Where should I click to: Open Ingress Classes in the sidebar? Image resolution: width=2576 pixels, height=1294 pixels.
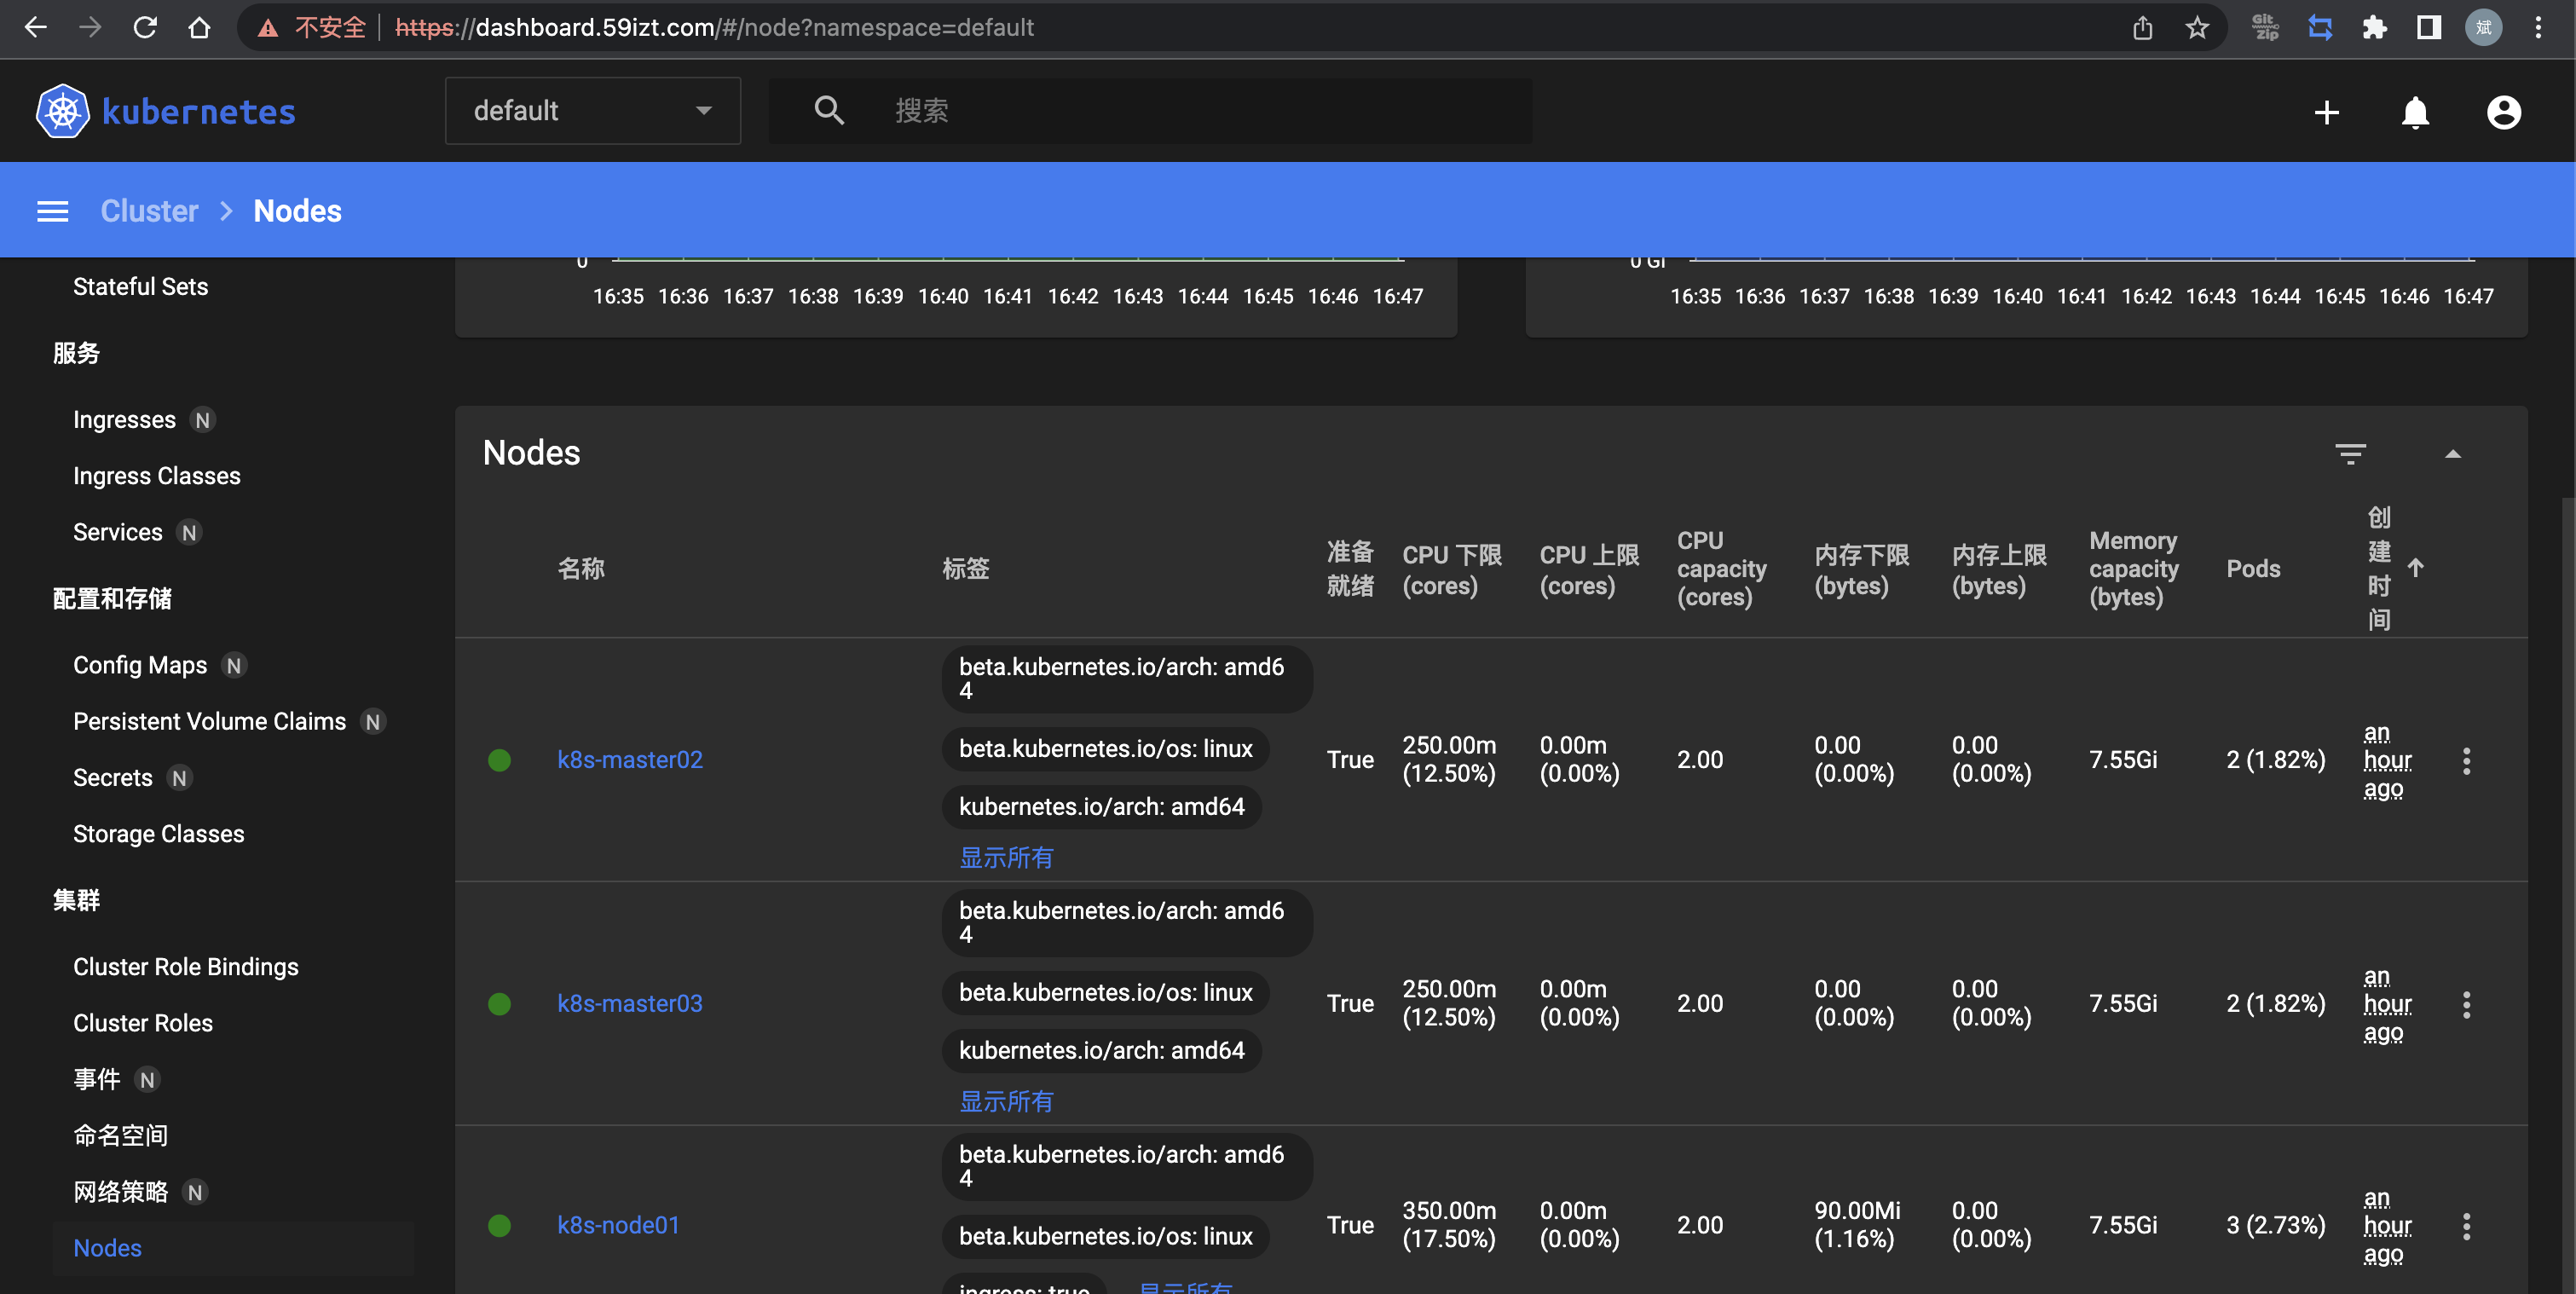tap(156, 476)
